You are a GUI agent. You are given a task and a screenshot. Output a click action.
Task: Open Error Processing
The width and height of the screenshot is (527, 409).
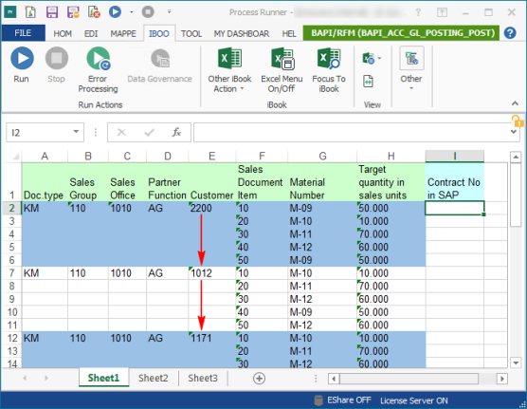pos(98,69)
